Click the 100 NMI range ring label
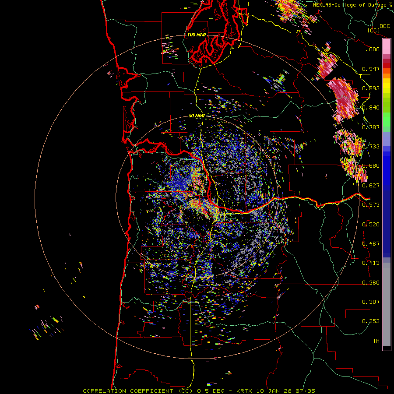The width and height of the screenshot is (394, 394). tap(197, 35)
